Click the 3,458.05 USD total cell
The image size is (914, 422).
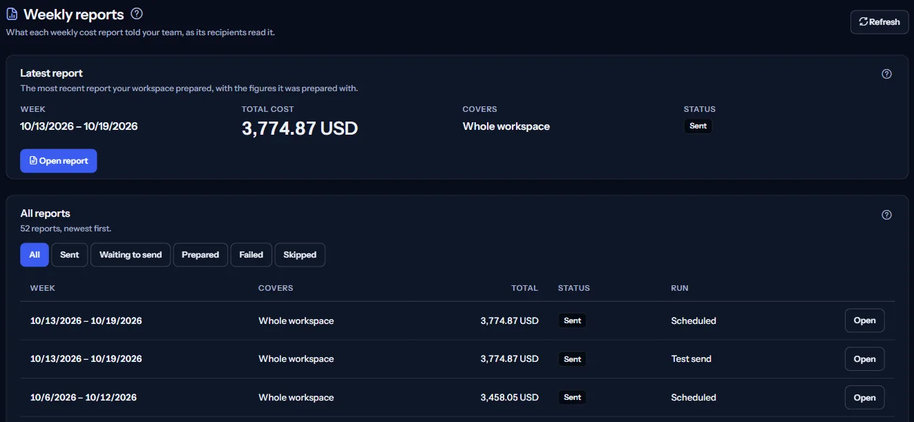click(x=510, y=398)
